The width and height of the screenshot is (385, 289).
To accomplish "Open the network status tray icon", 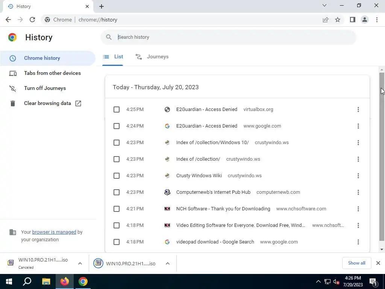I will coord(327,281).
